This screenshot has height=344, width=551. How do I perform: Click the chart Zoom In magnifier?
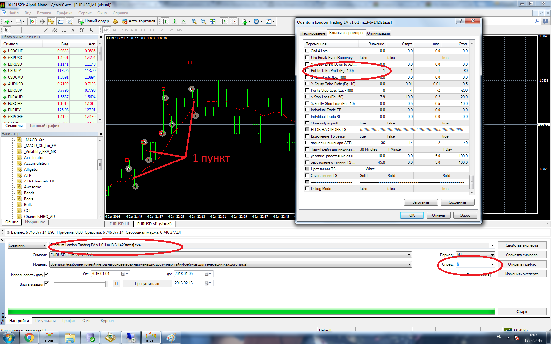(x=194, y=21)
